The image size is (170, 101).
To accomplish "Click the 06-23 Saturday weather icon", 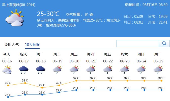I will [124, 70].
